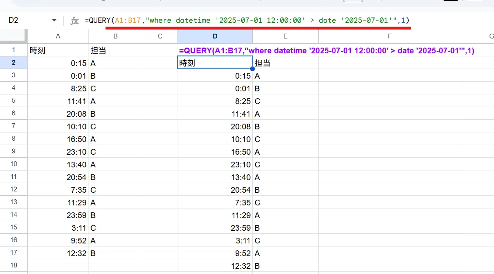
Task: Click cell B4 with value C
Action: (116, 88)
